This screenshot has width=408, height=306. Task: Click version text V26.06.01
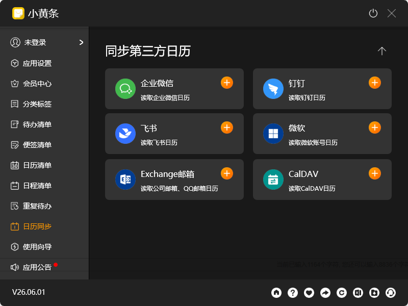29,292
